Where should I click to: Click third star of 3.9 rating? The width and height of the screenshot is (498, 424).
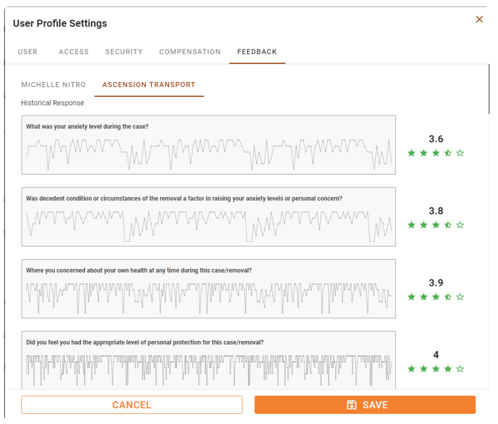(x=435, y=297)
